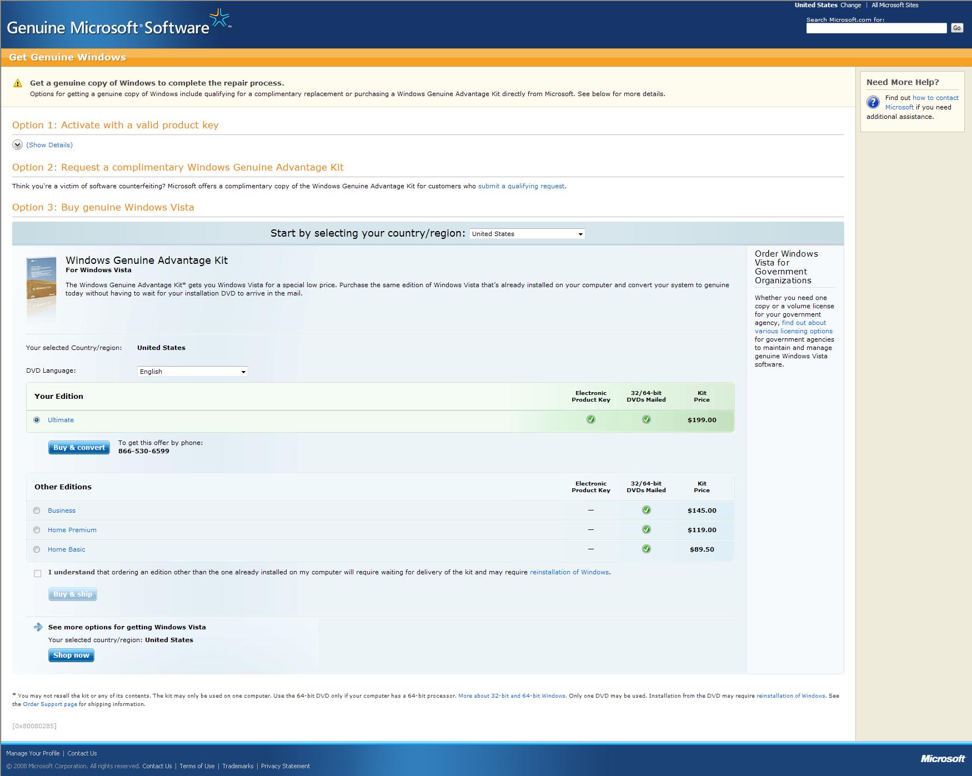972x776 pixels.
Task: Click the Ultimate DVDs Mailed green checkmark
Action: click(647, 419)
